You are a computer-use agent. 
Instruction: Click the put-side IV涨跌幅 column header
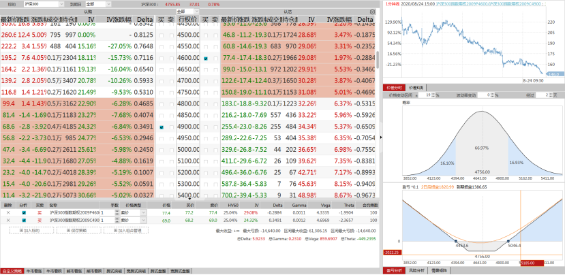click(x=339, y=19)
